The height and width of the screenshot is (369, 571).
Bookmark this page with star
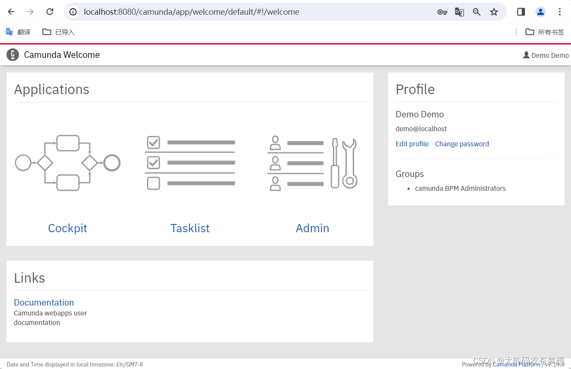pyautogui.click(x=494, y=12)
